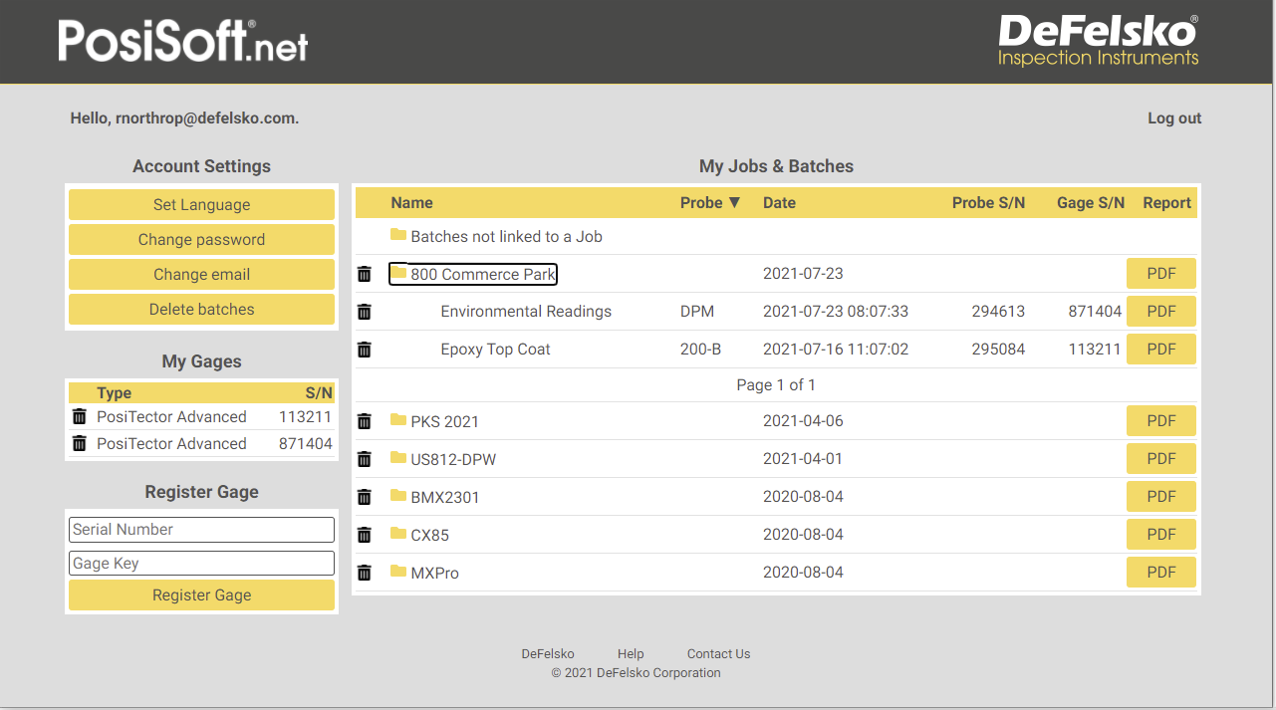1276x710 pixels.
Task: Open Change email
Action: [x=201, y=274]
